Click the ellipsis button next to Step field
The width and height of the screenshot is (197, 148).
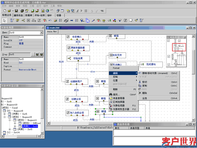click(33, 54)
